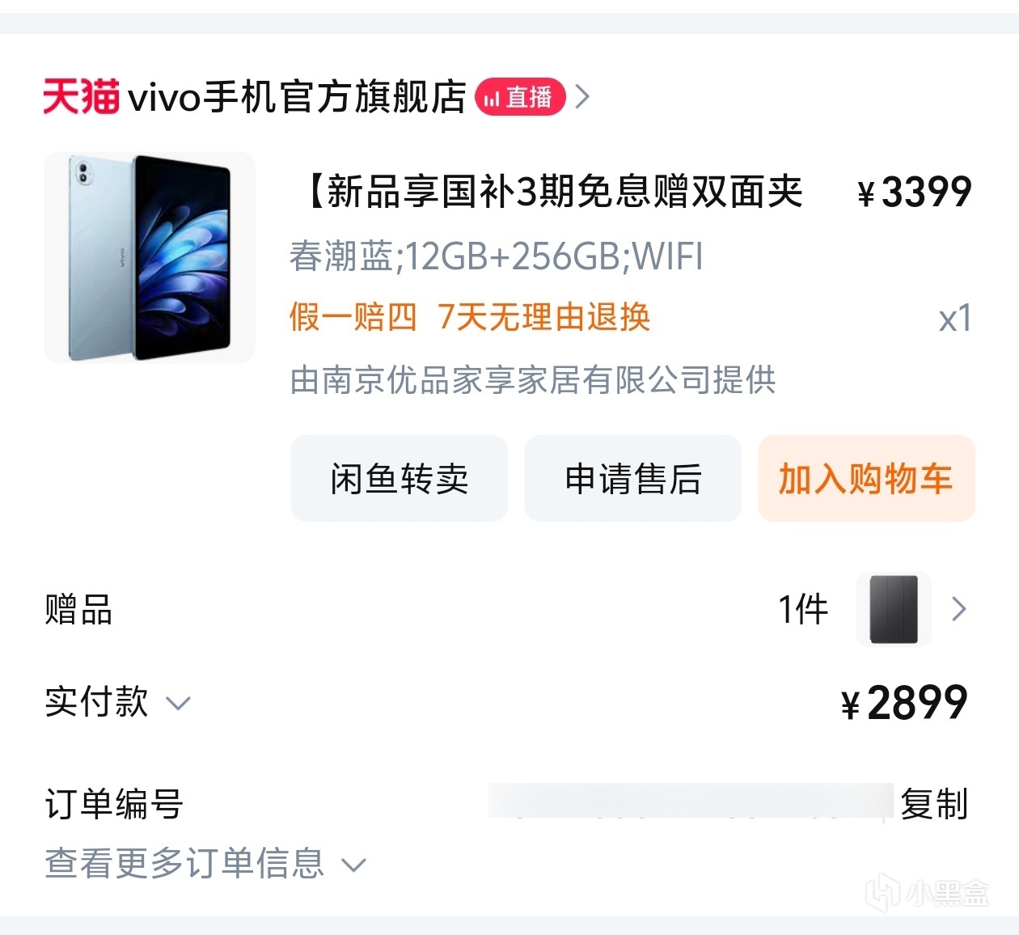The height and width of the screenshot is (935, 1019).
Task: Tap the 7天无理由退换 return policy label
Action: (x=544, y=317)
